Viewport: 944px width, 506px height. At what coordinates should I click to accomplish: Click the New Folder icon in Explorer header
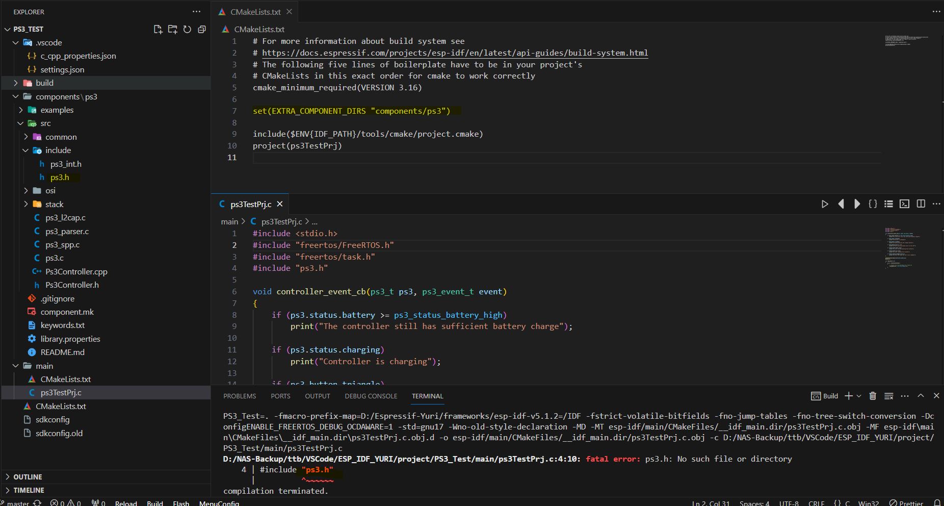click(173, 29)
